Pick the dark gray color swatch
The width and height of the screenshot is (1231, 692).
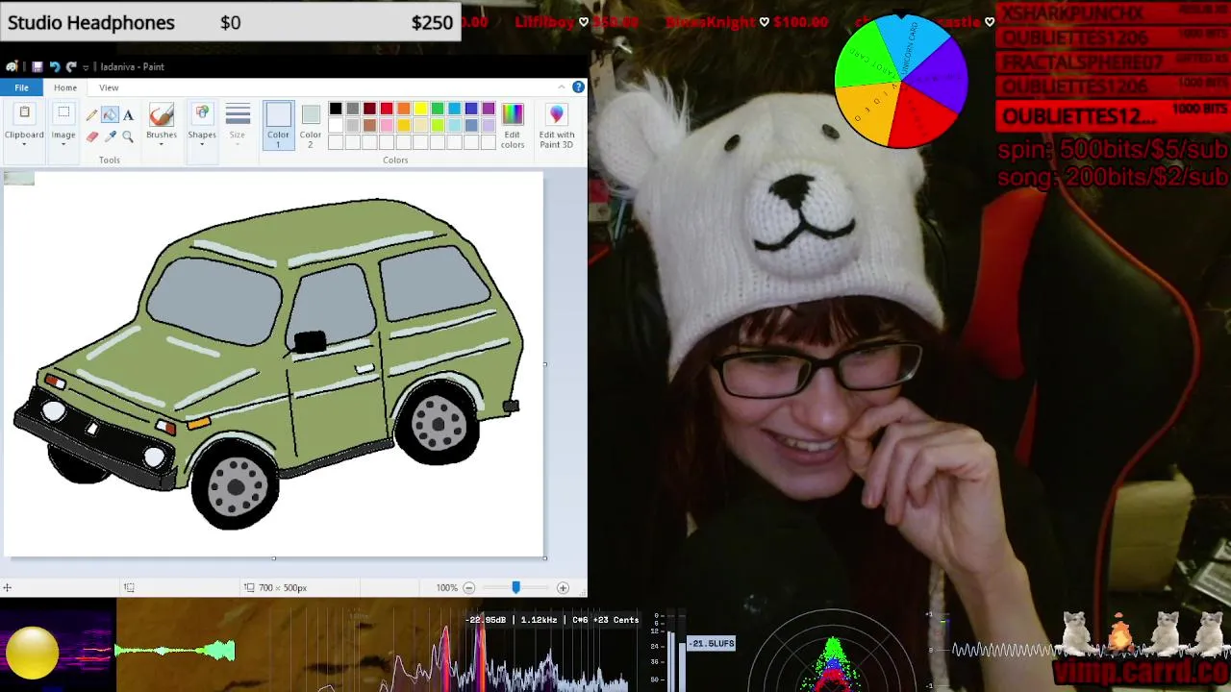[x=353, y=109]
